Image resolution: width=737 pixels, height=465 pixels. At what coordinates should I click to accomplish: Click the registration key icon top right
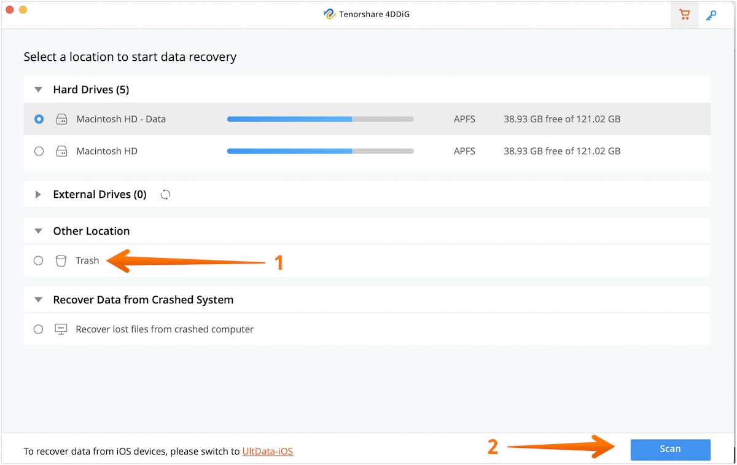[712, 15]
